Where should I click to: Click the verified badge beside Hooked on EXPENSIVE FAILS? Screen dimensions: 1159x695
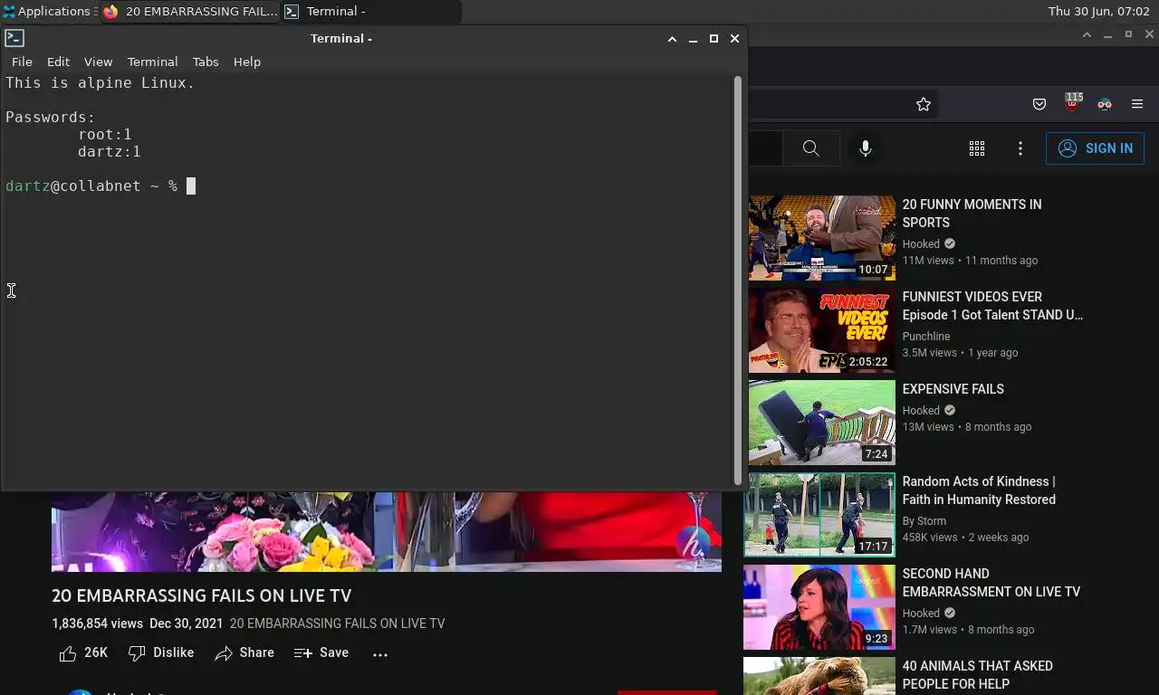point(950,411)
